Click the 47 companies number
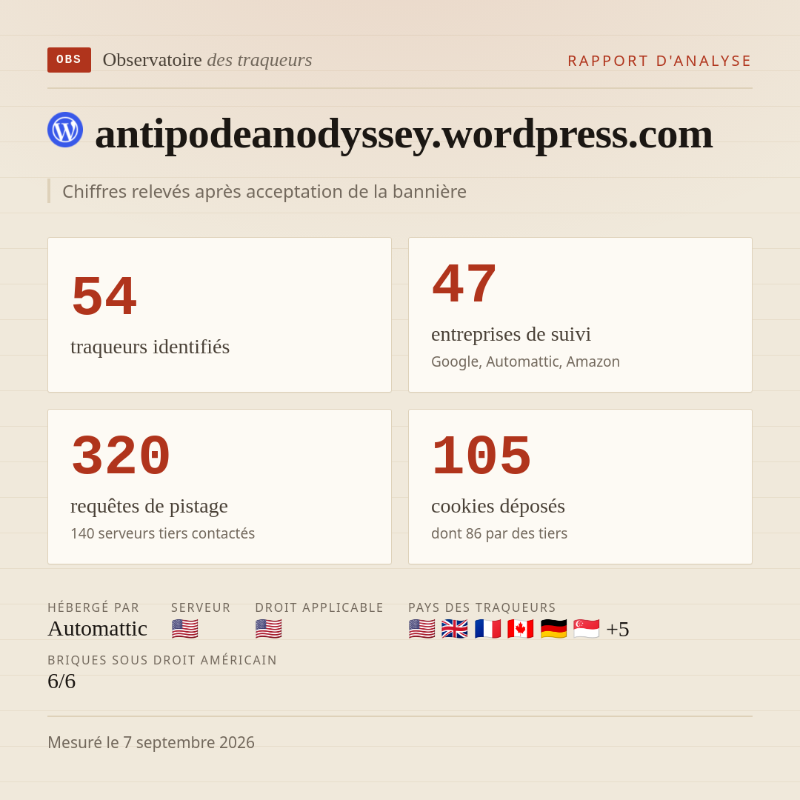This screenshot has height=800, width=800. 464,284
